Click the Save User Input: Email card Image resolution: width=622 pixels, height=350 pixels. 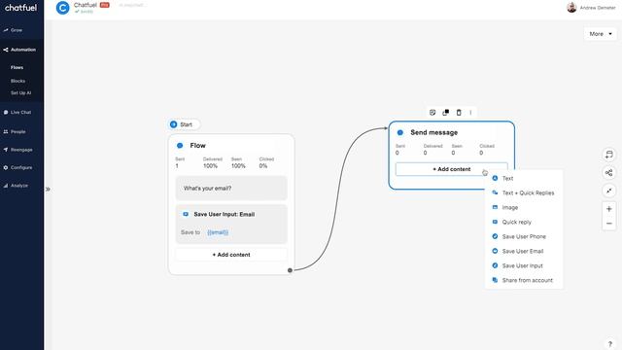[x=231, y=224]
